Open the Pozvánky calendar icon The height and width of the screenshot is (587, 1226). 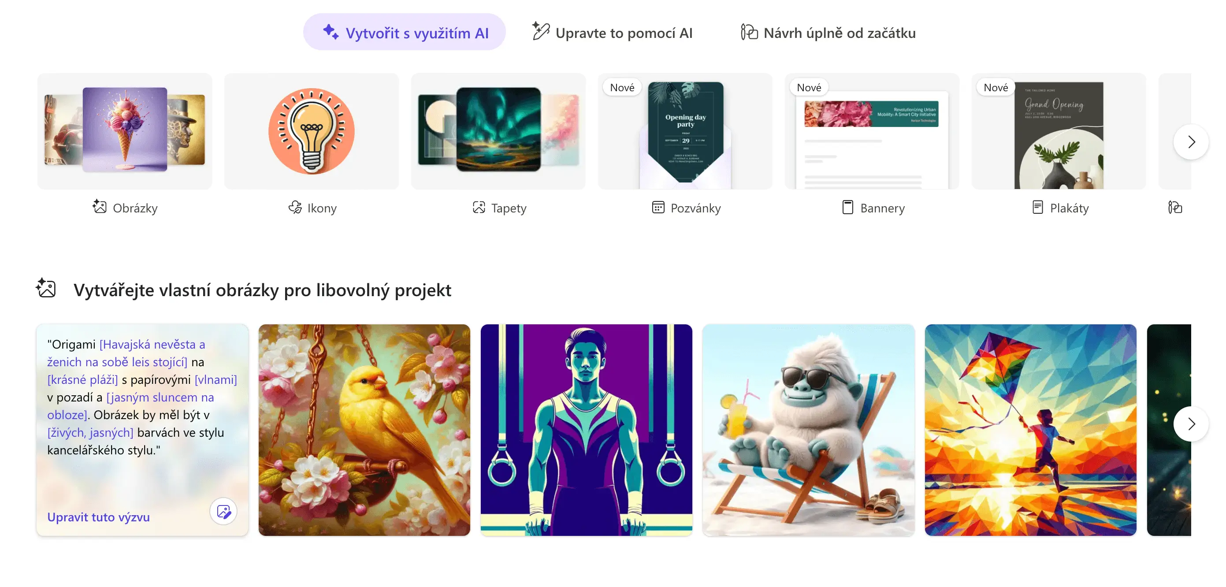(x=658, y=207)
